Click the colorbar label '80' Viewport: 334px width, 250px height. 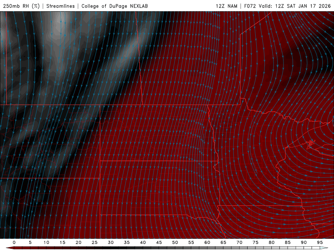pyautogui.click(x=271, y=242)
